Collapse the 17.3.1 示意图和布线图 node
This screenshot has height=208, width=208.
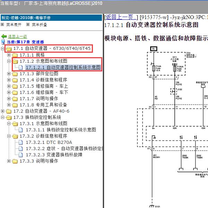pos(9,123)
